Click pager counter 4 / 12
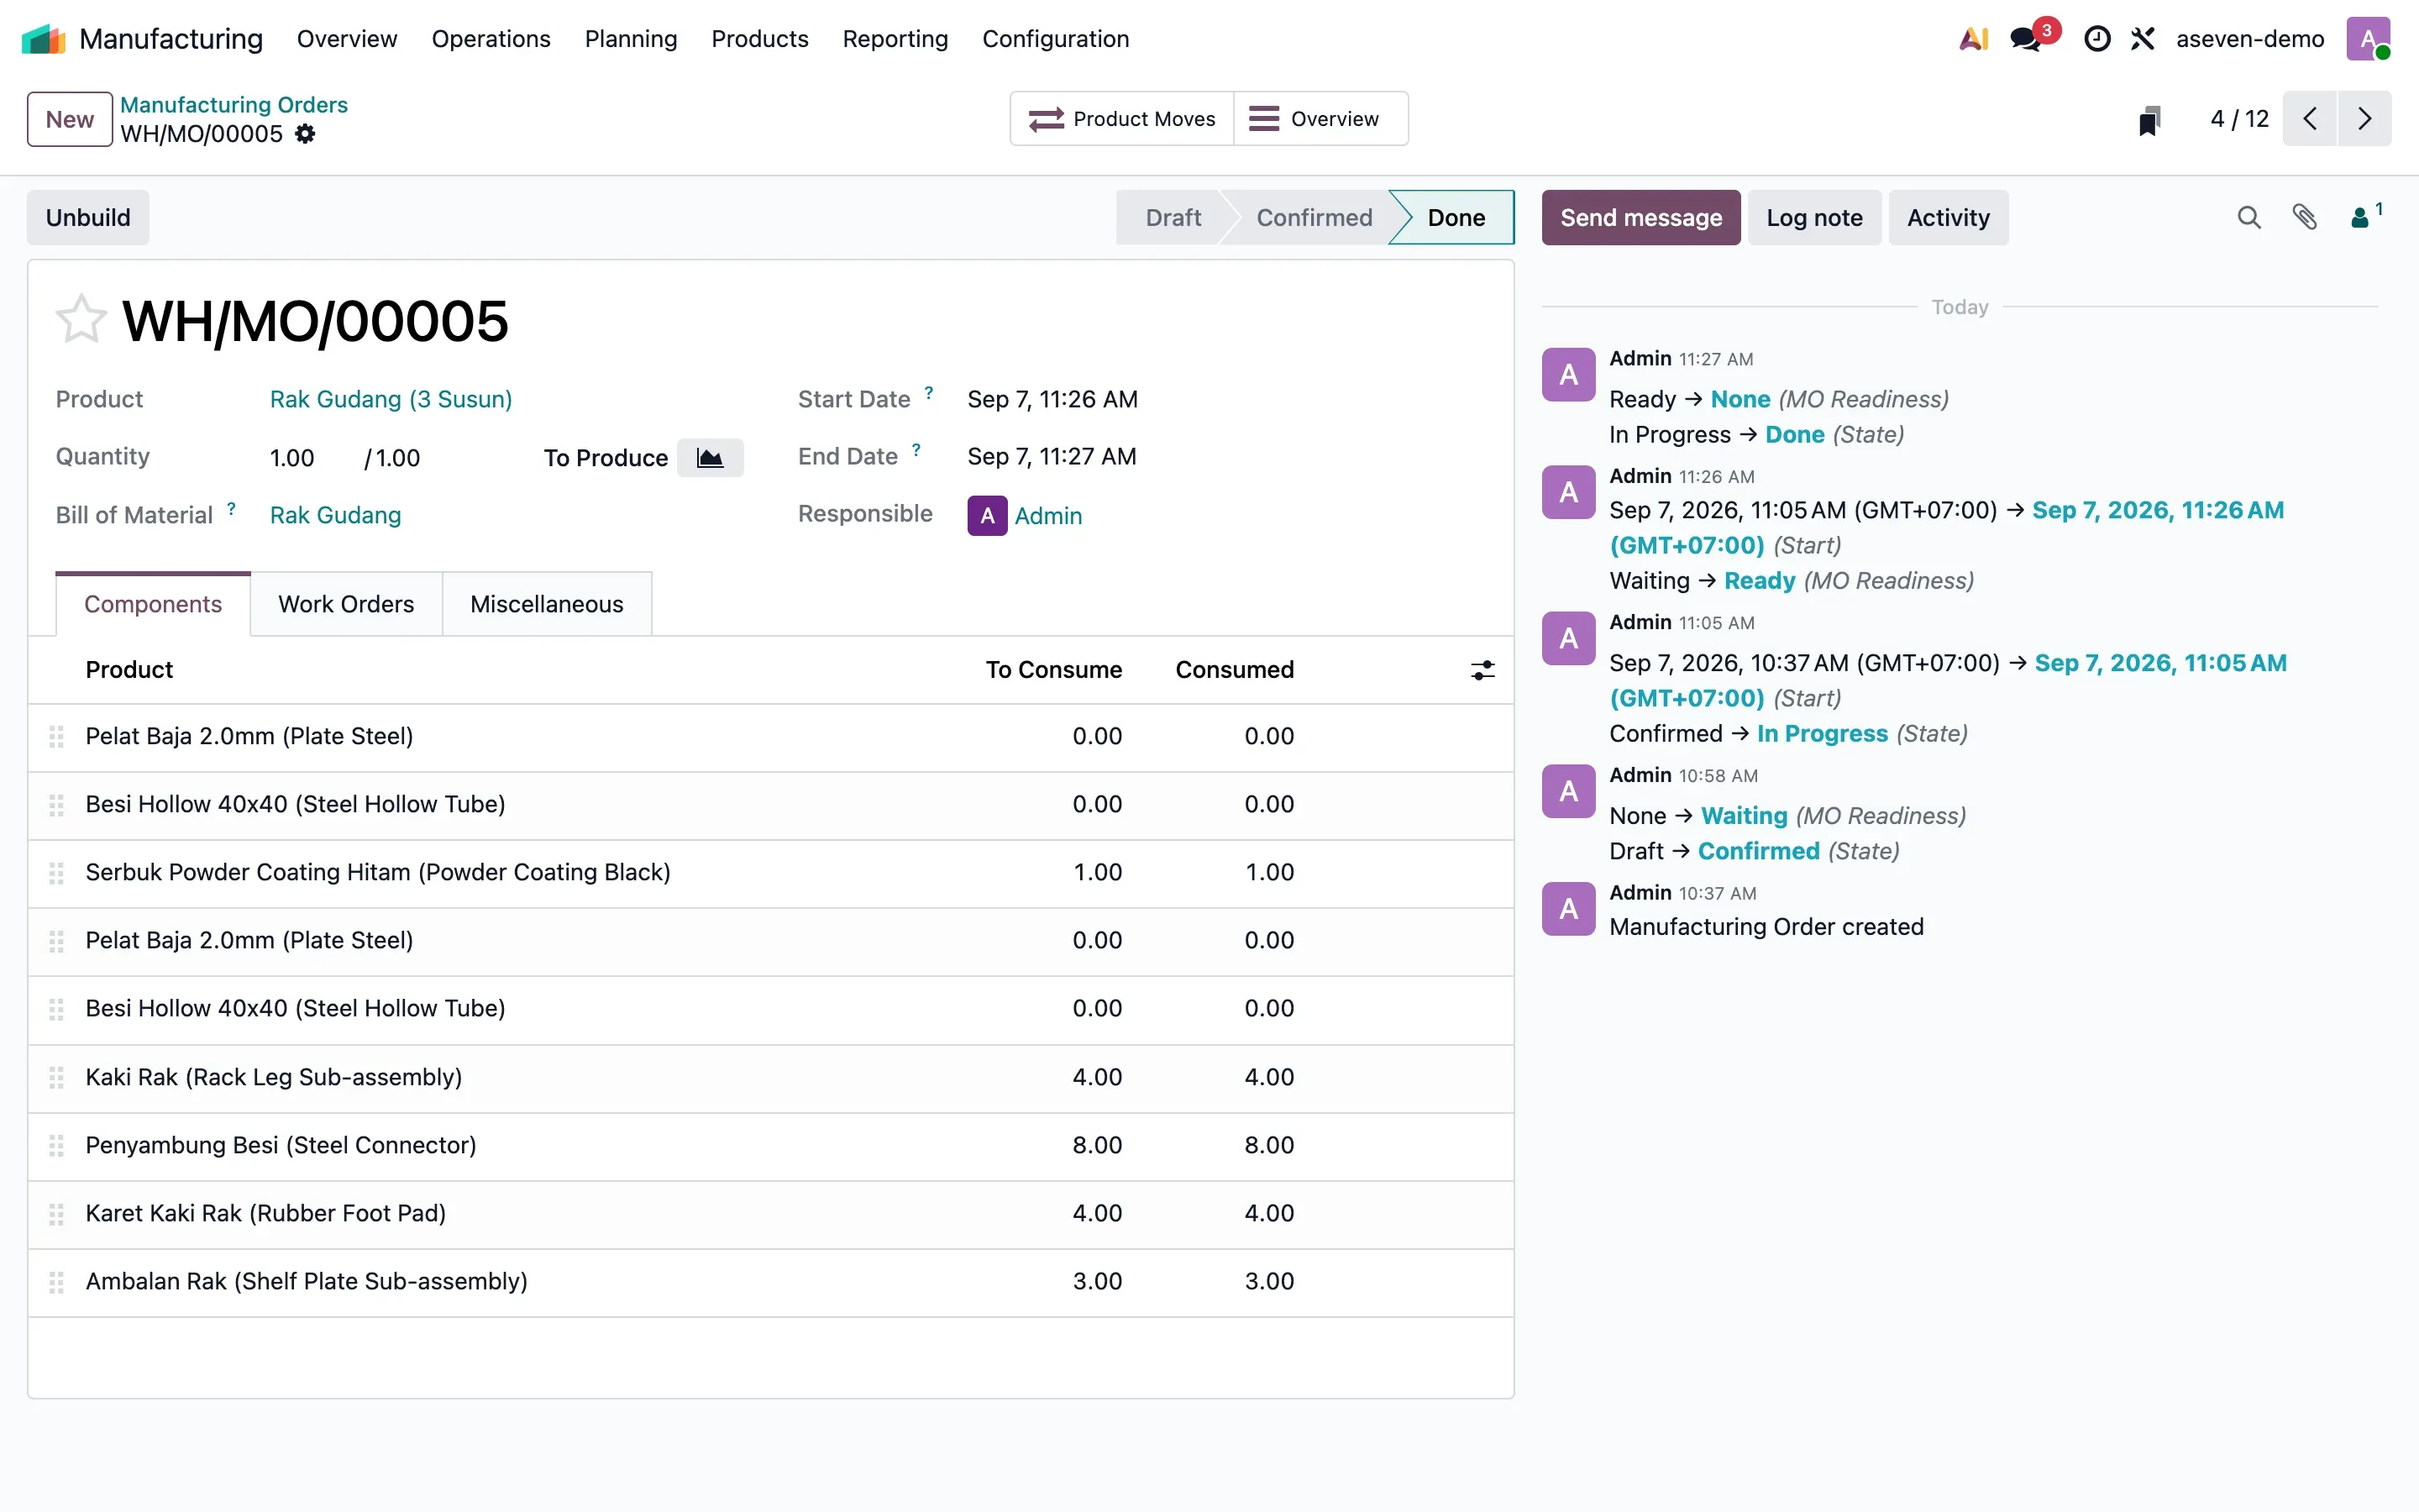Screen dimensions: 2419x1512 [x=2239, y=119]
